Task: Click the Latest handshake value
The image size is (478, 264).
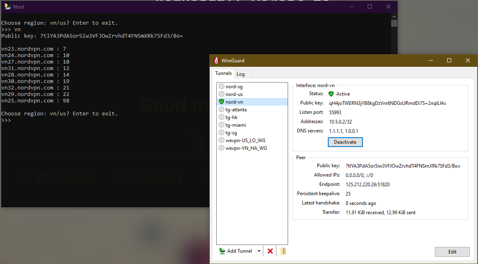Action: click(361, 203)
